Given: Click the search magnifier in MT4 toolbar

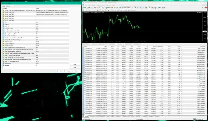Looking at the screenshot, I should coord(203,8).
